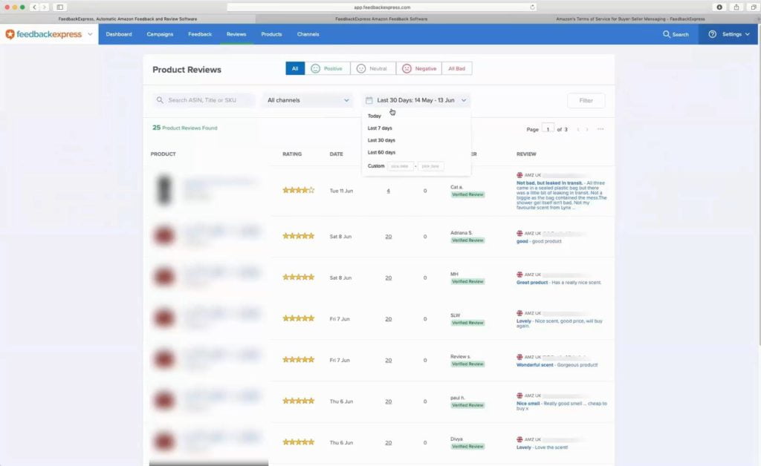Click the magnifier icon in the ASIN search box

point(160,100)
